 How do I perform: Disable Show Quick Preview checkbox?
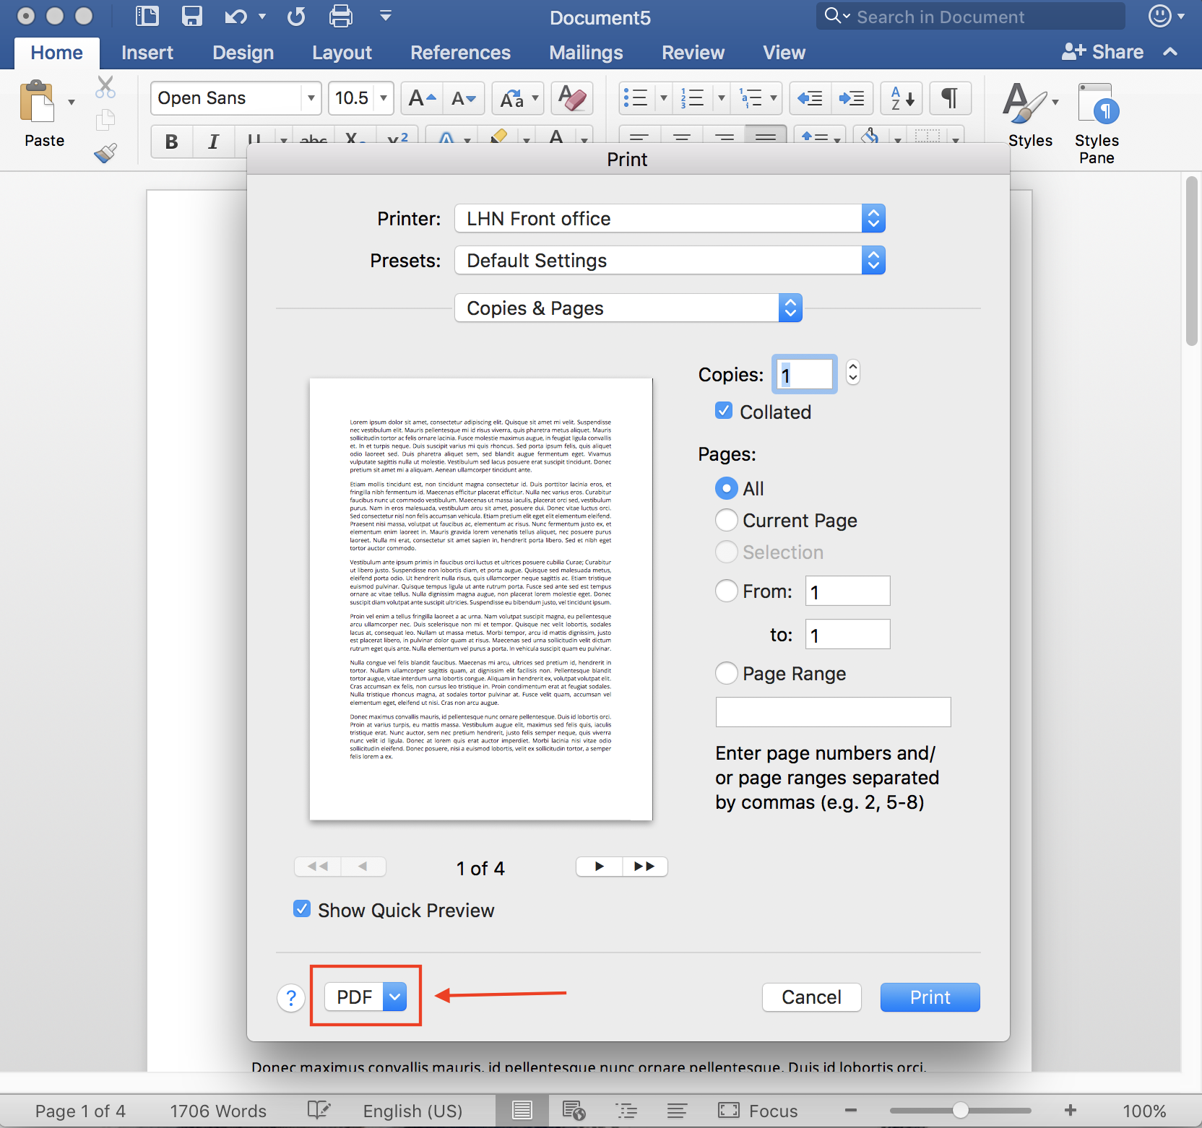click(x=302, y=909)
